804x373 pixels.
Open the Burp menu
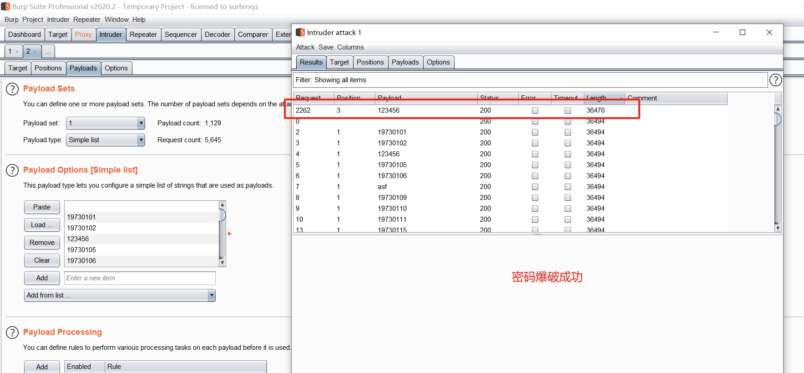point(11,20)
